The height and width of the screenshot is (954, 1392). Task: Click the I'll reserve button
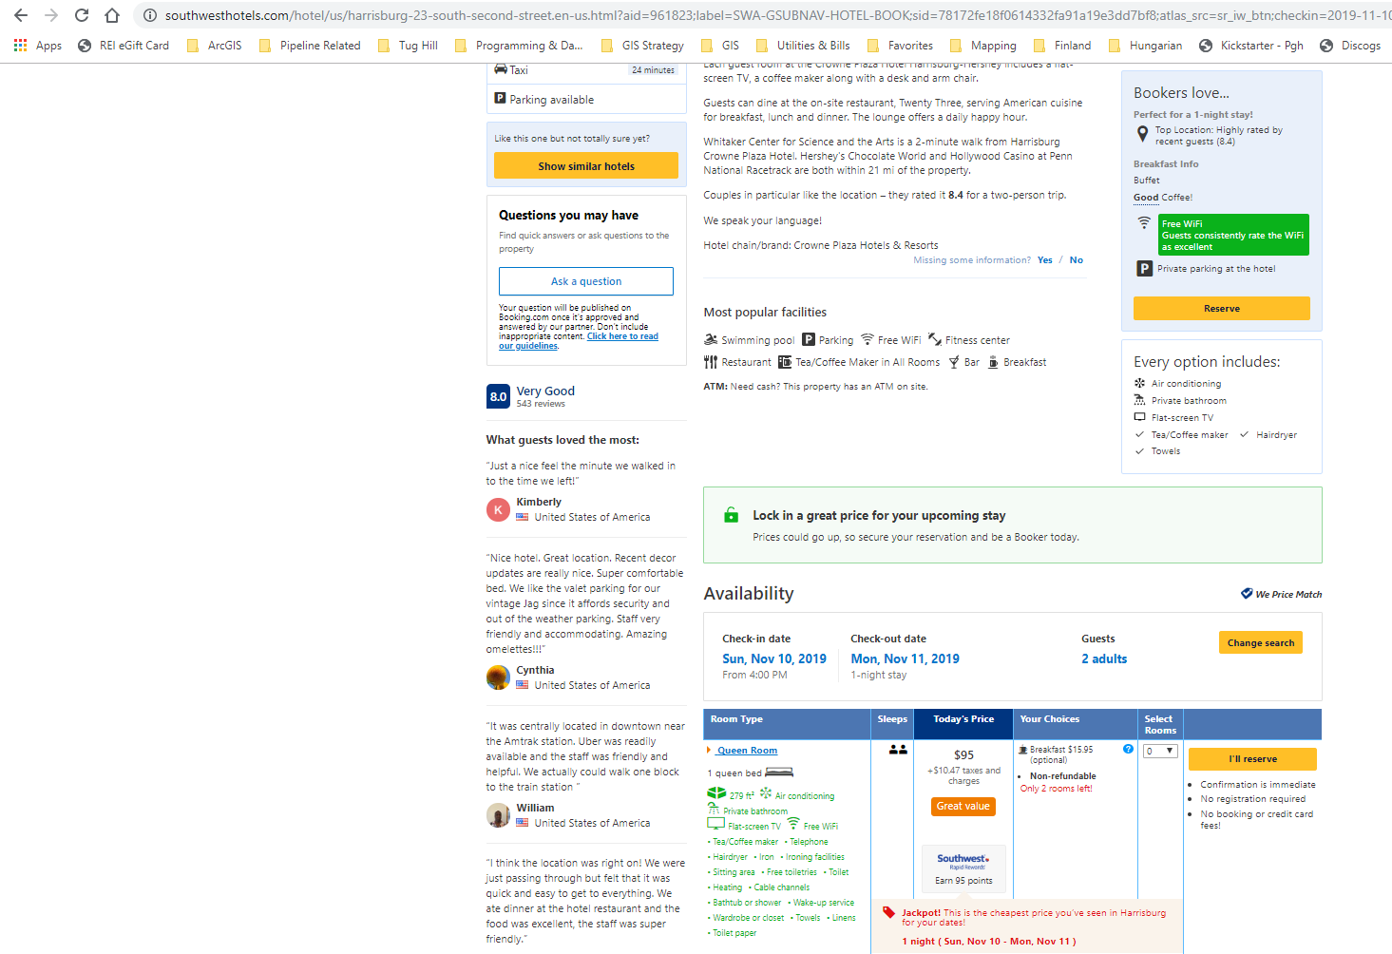click(1252, 759)
